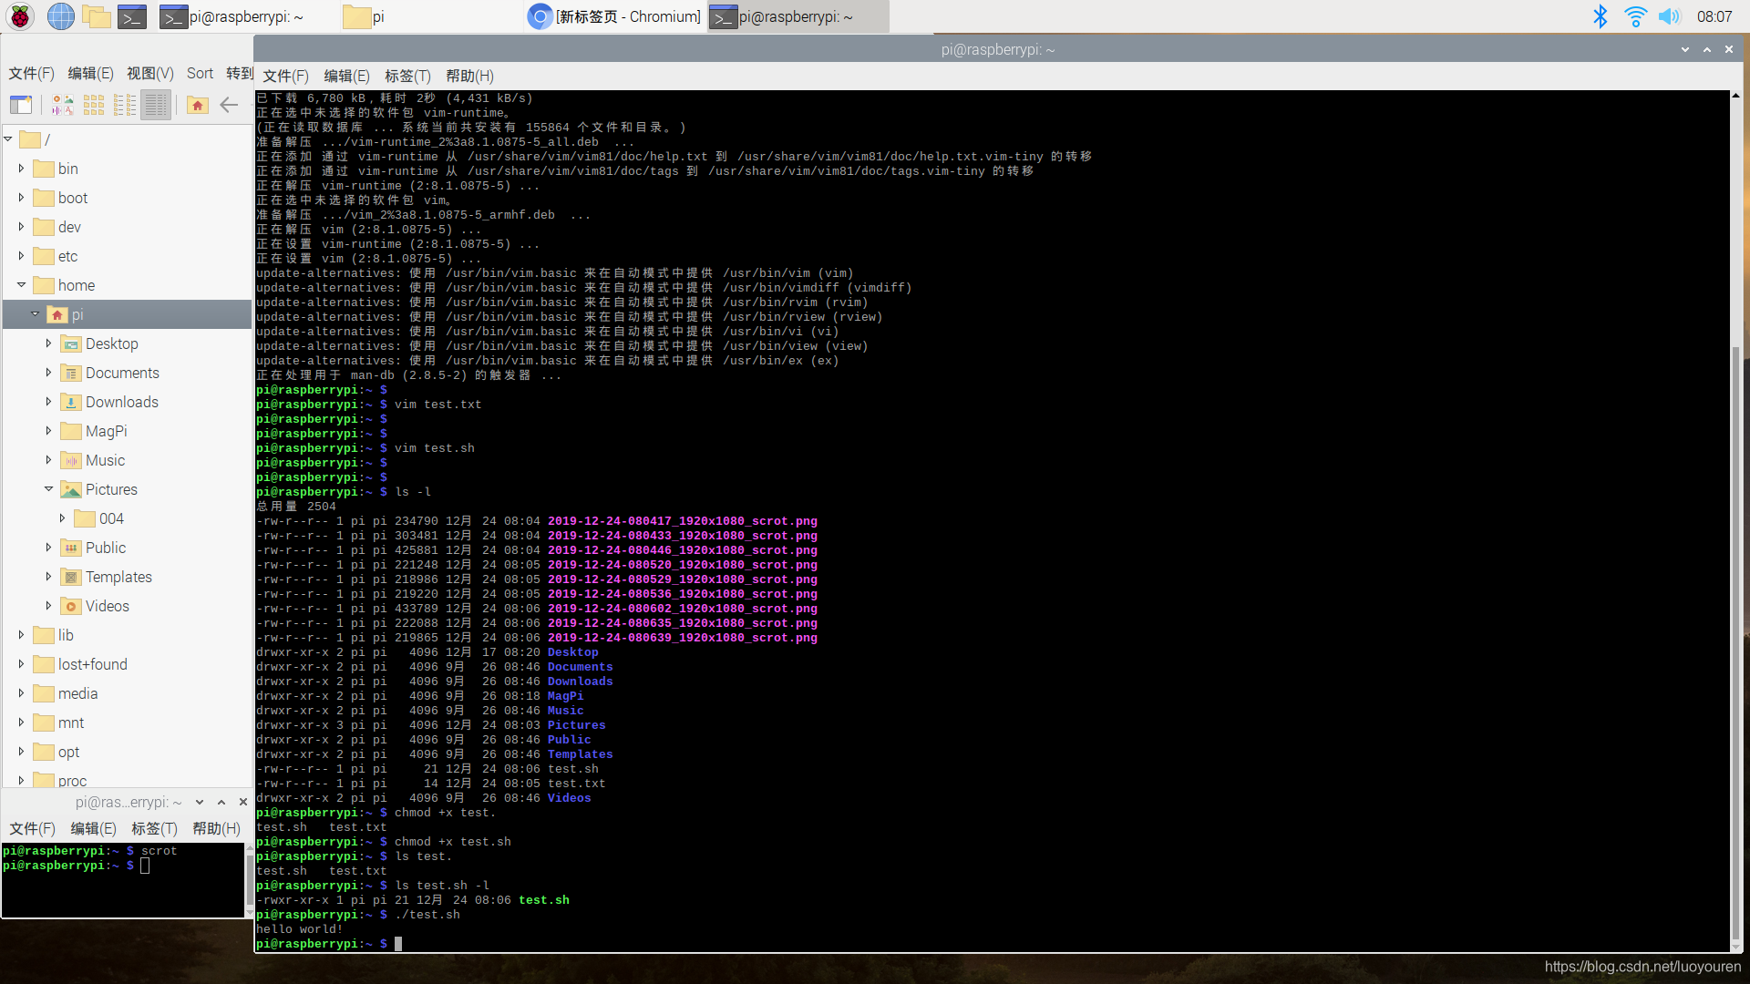Switch to thumbnail view mode
Viewport: 1750px width, 984px height.
pyautogui.click(x=63, y=106)
